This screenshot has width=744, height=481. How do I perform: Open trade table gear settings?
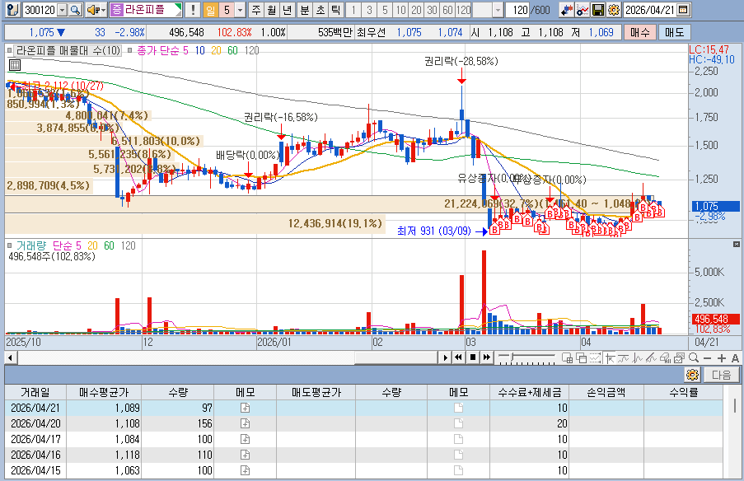pos(693,375)
